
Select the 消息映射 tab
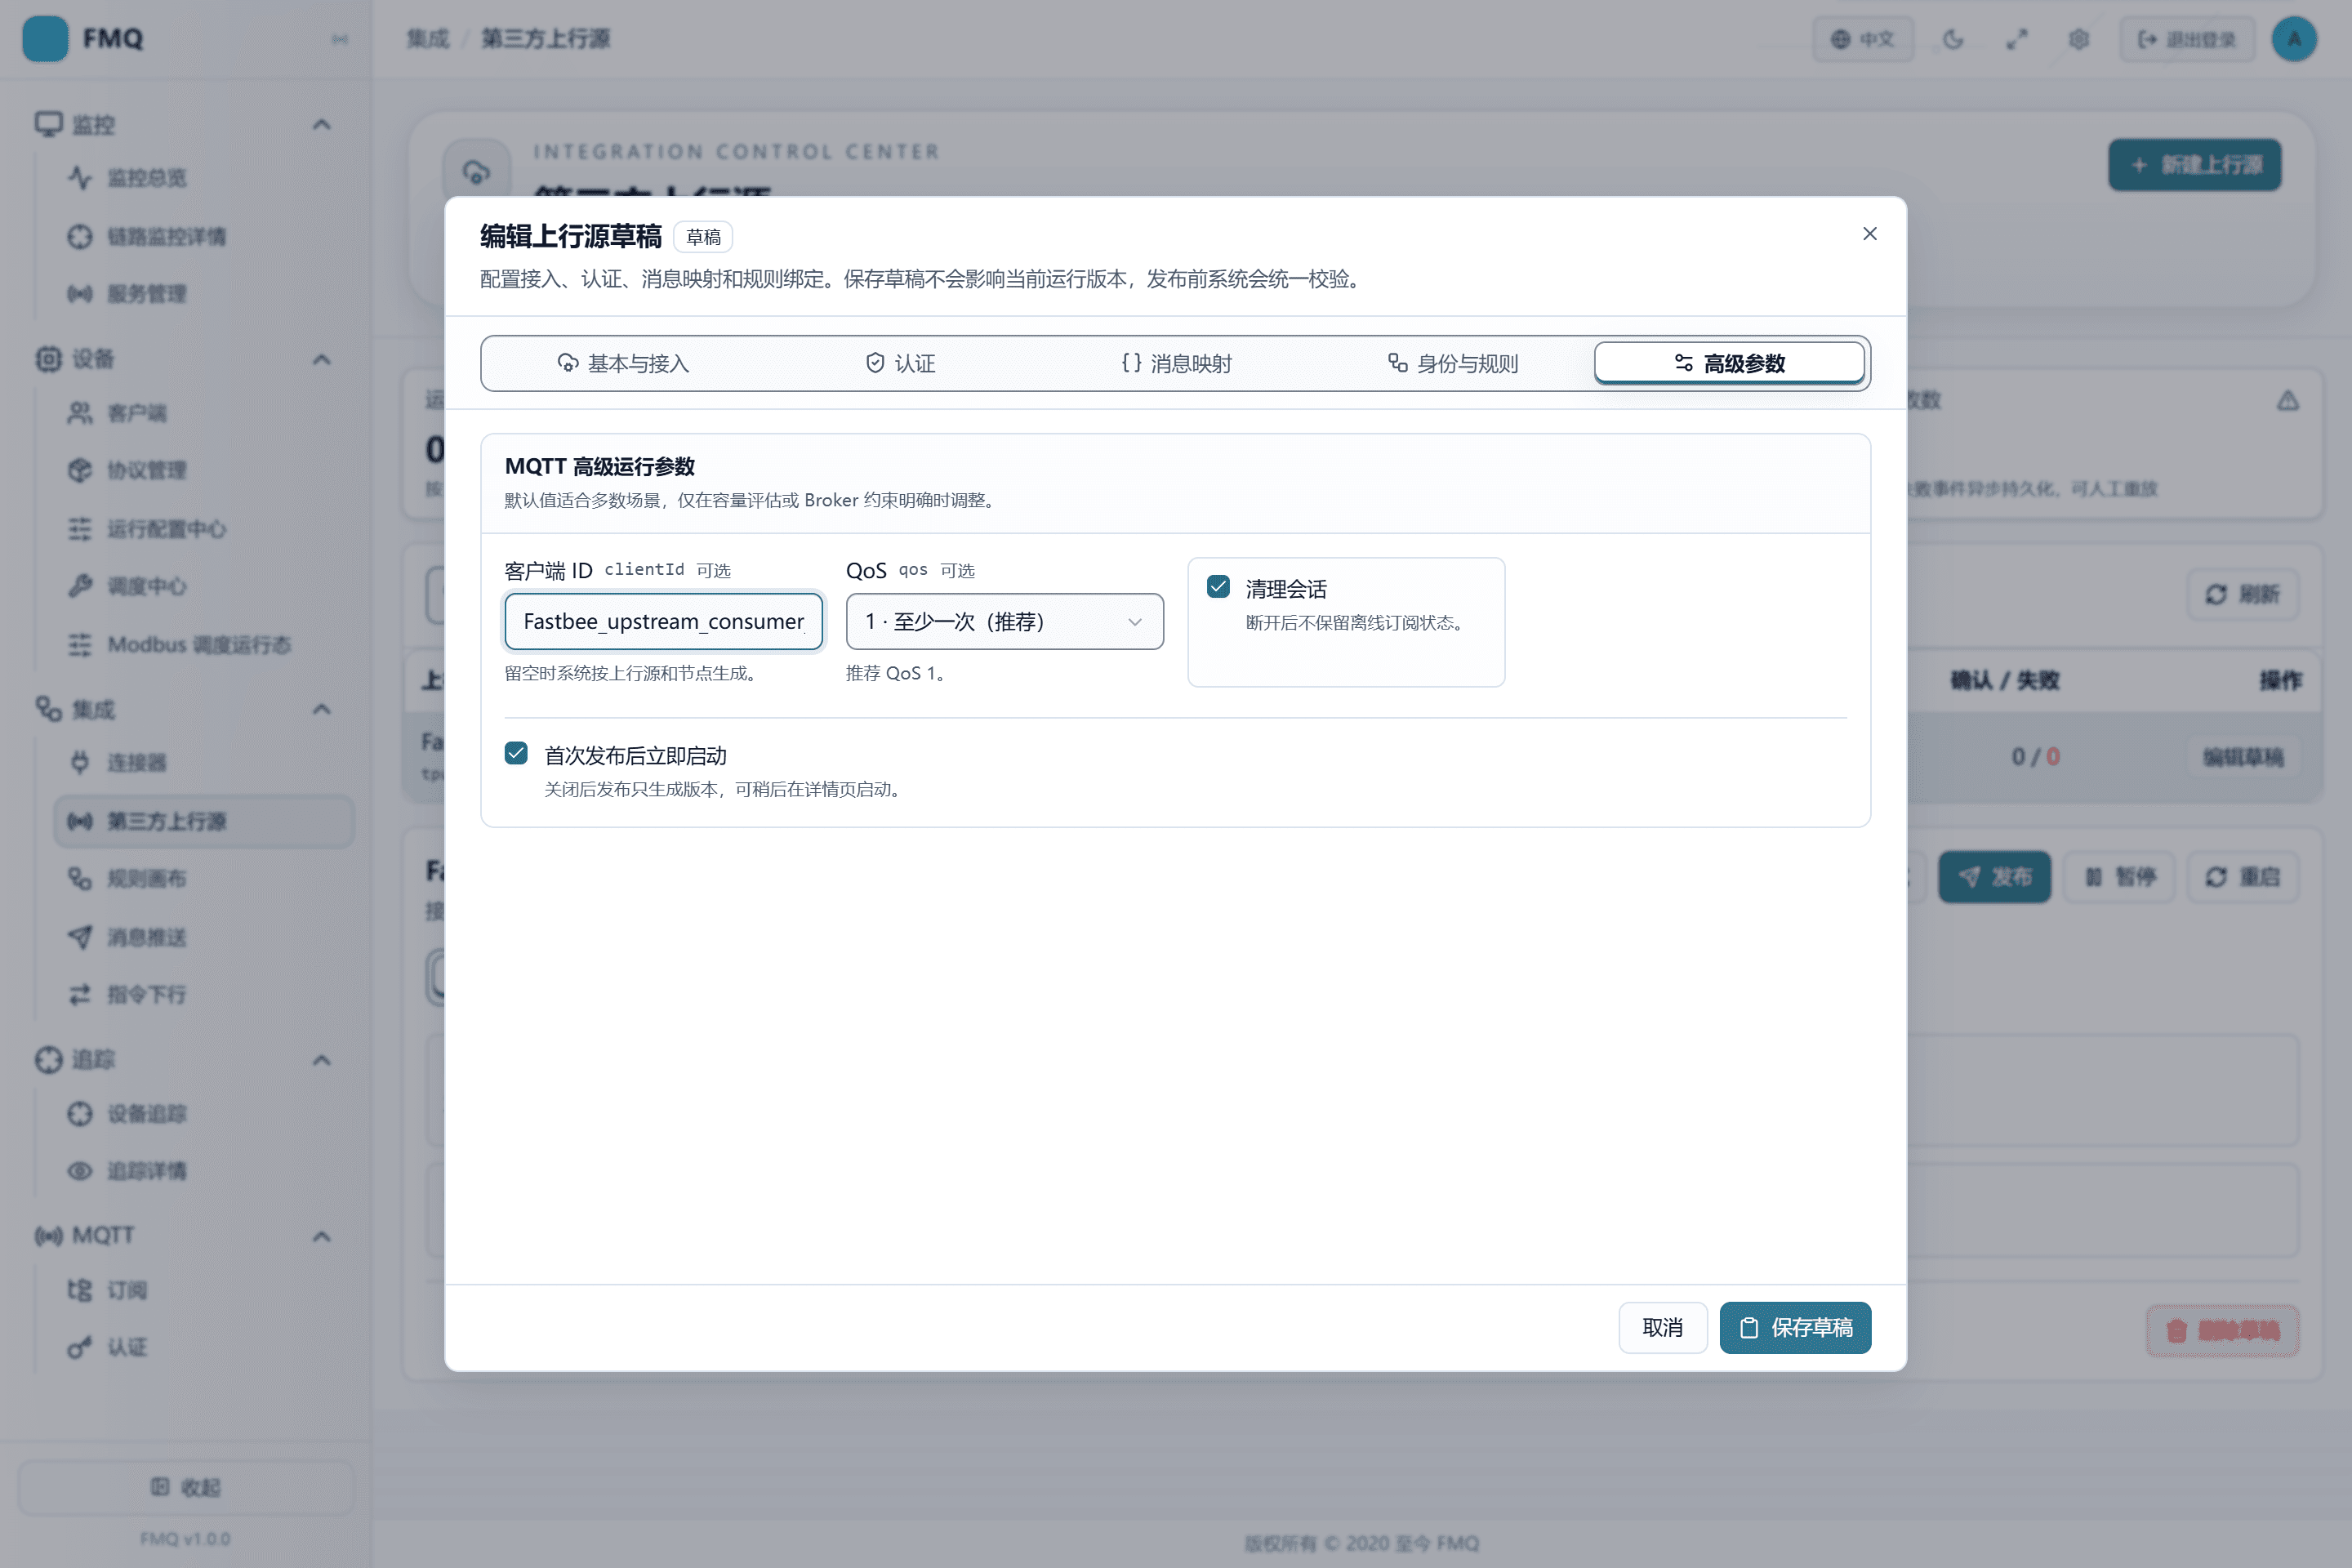[1176, 363]
